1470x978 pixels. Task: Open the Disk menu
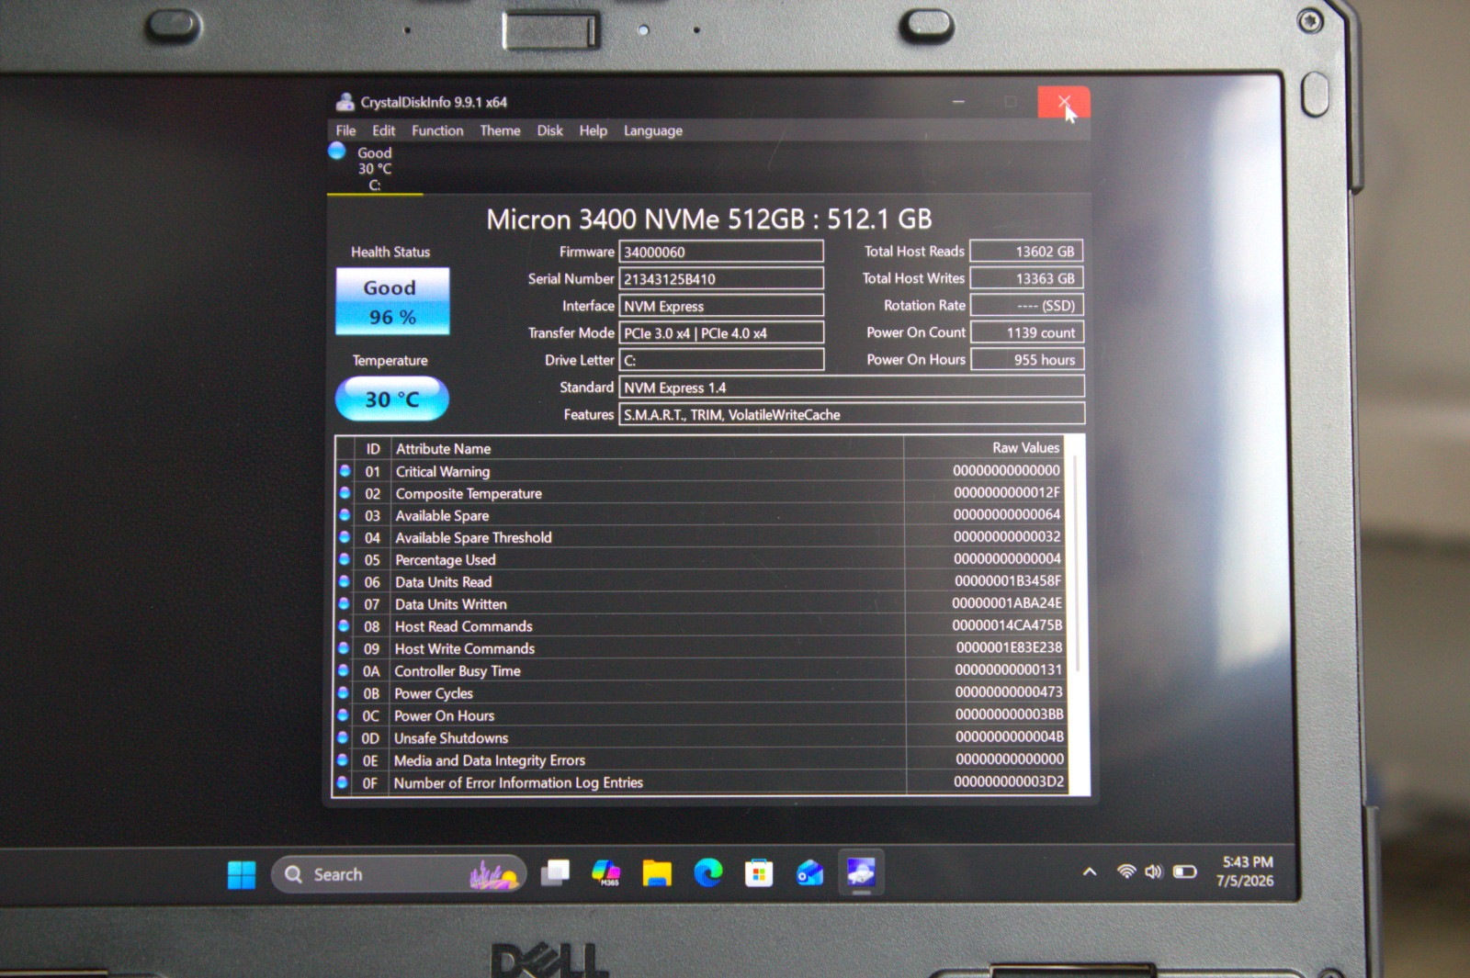pyautogui.click(x=549, y=130)
